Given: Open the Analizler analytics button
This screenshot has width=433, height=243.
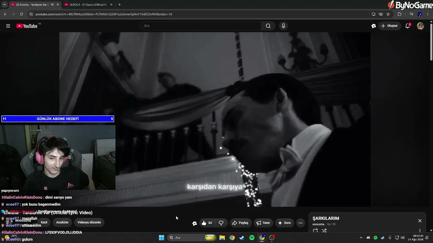Looking at the screenshot, I should (62, 222).
